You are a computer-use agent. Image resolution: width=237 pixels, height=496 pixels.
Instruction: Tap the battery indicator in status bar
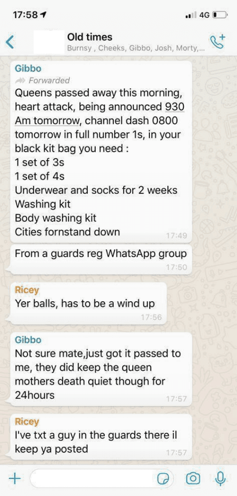coord(219,15)
